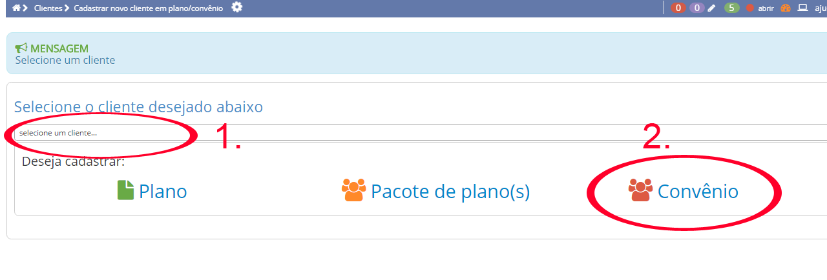The width and height of the screenshot is (827, 280).
Task: Click the megaphone icon beside MENSAGEM
Action: coord(21,48)
